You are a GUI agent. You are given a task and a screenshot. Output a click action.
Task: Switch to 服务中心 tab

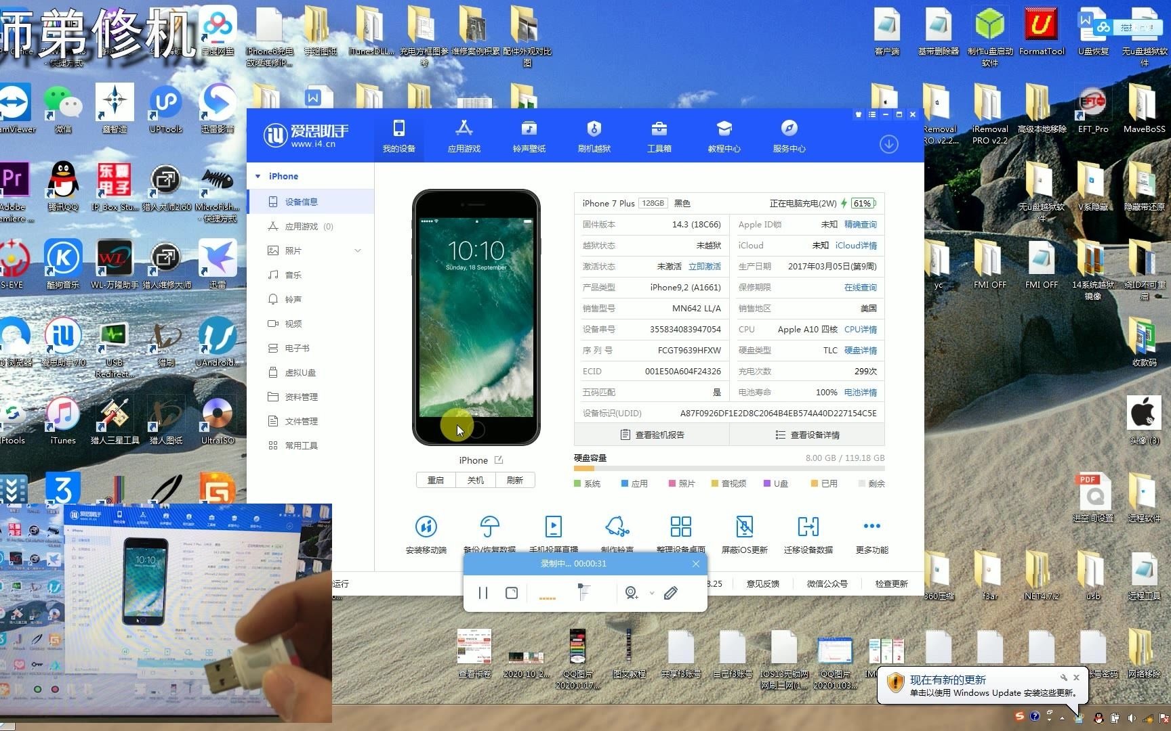pyautogui.click(x=789, y=136)
